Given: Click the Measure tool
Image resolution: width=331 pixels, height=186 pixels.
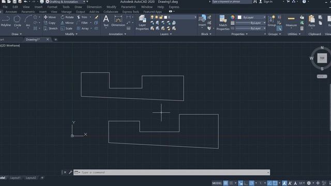Looking at the screenshot, I should 291,21.
